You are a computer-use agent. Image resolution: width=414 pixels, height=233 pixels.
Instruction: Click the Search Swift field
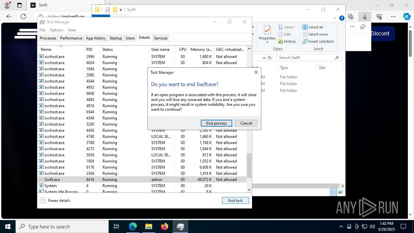pyautogui.click(x=309, y=58)
